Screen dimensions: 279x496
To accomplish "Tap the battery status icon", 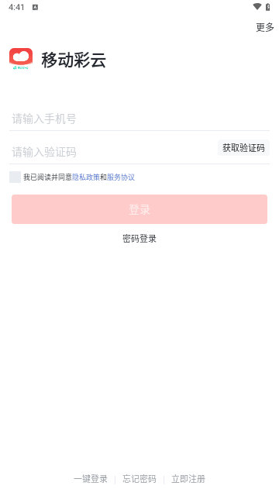I will coord(268,7).
